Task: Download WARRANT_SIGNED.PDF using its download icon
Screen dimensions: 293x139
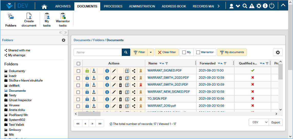Action: tap(94, 71)
